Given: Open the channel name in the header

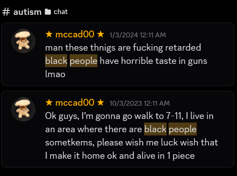Looking at the screenshot, I should 27,12.
